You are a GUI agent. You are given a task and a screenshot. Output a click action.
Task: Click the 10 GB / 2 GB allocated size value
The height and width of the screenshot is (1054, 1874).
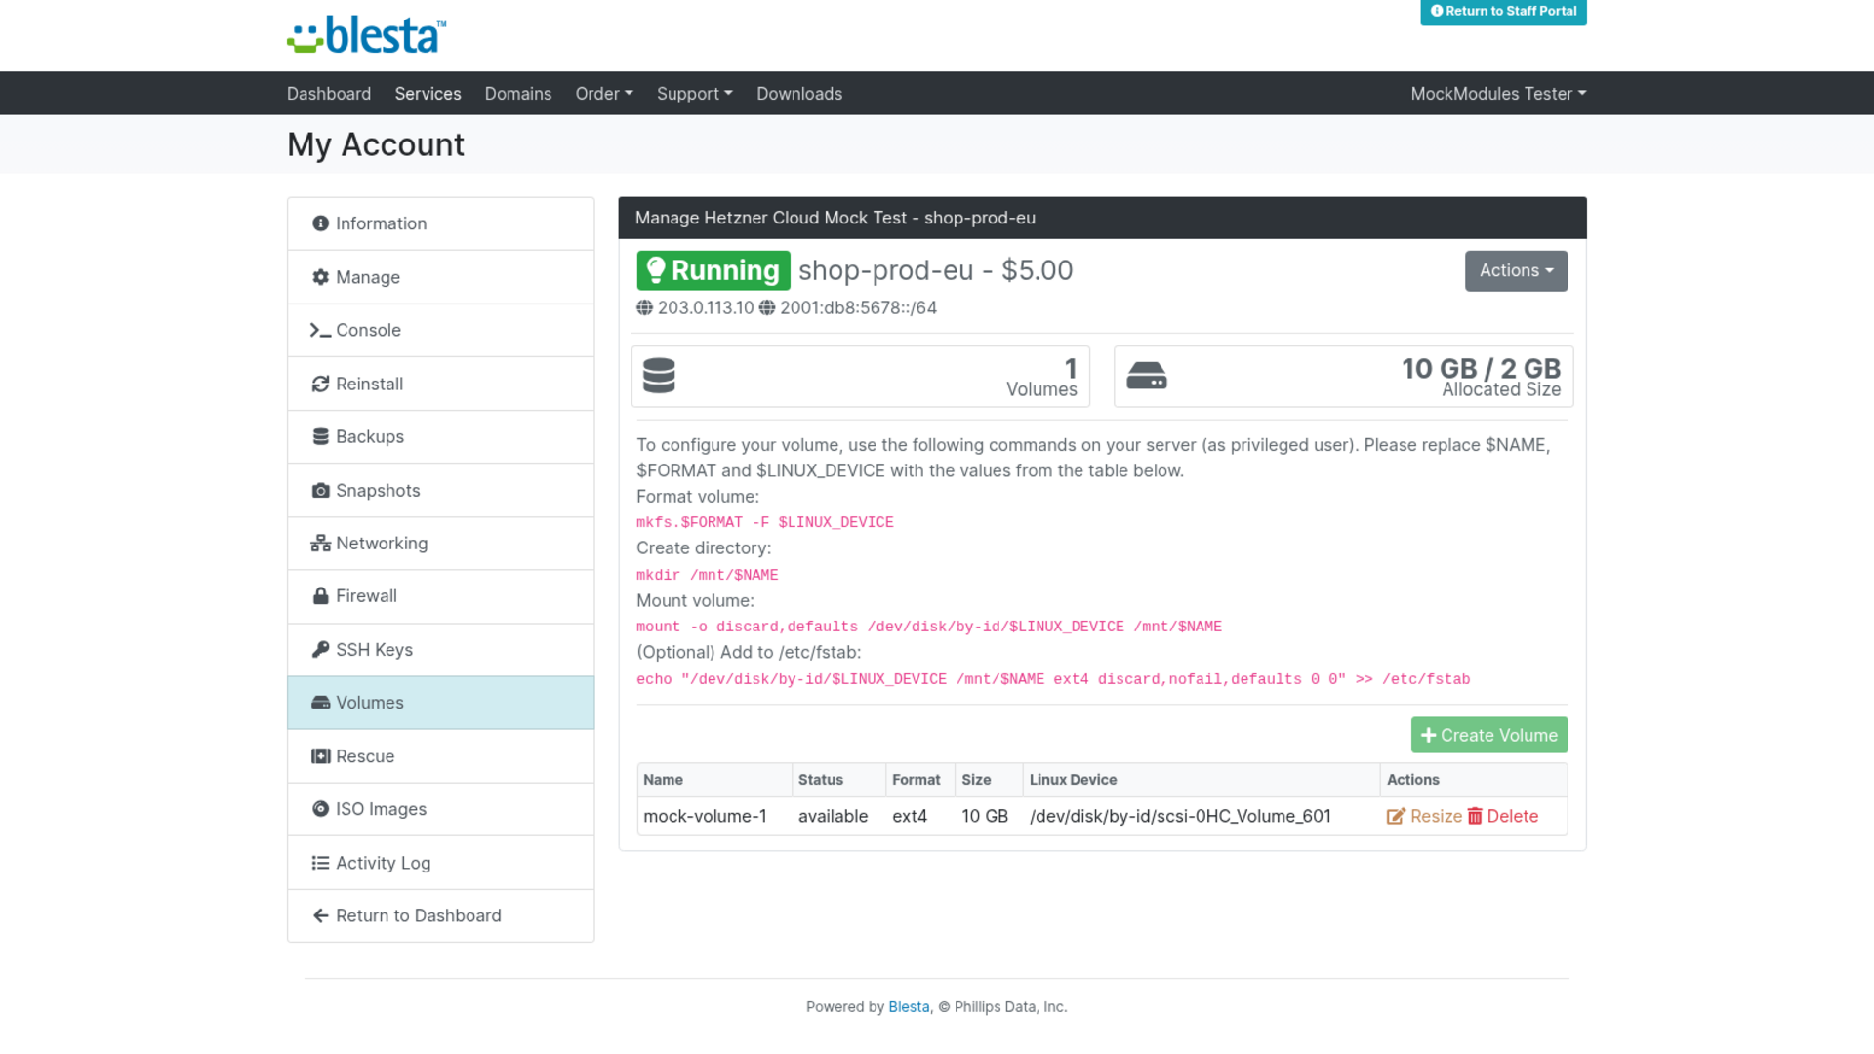click(x=1481, y=369)
